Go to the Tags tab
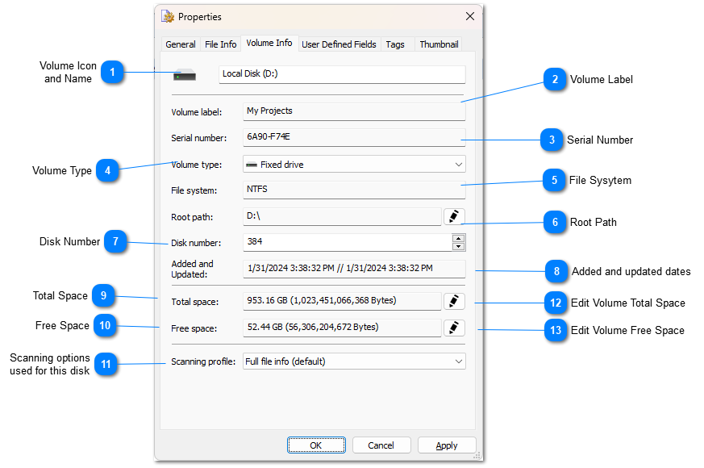704x468 pixels. pyautogui.click(x=395, y=44)
